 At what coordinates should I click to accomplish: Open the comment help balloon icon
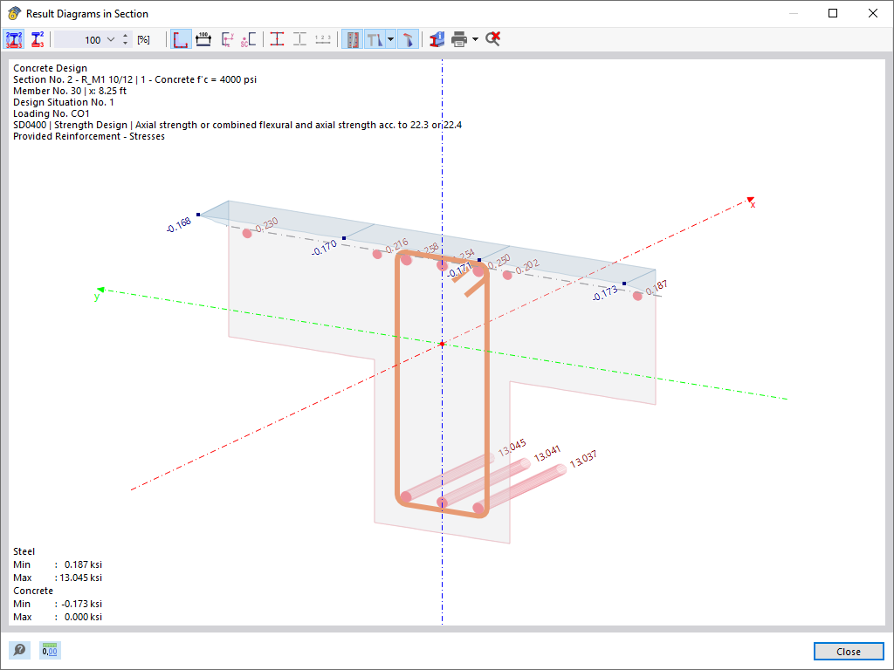19,650
